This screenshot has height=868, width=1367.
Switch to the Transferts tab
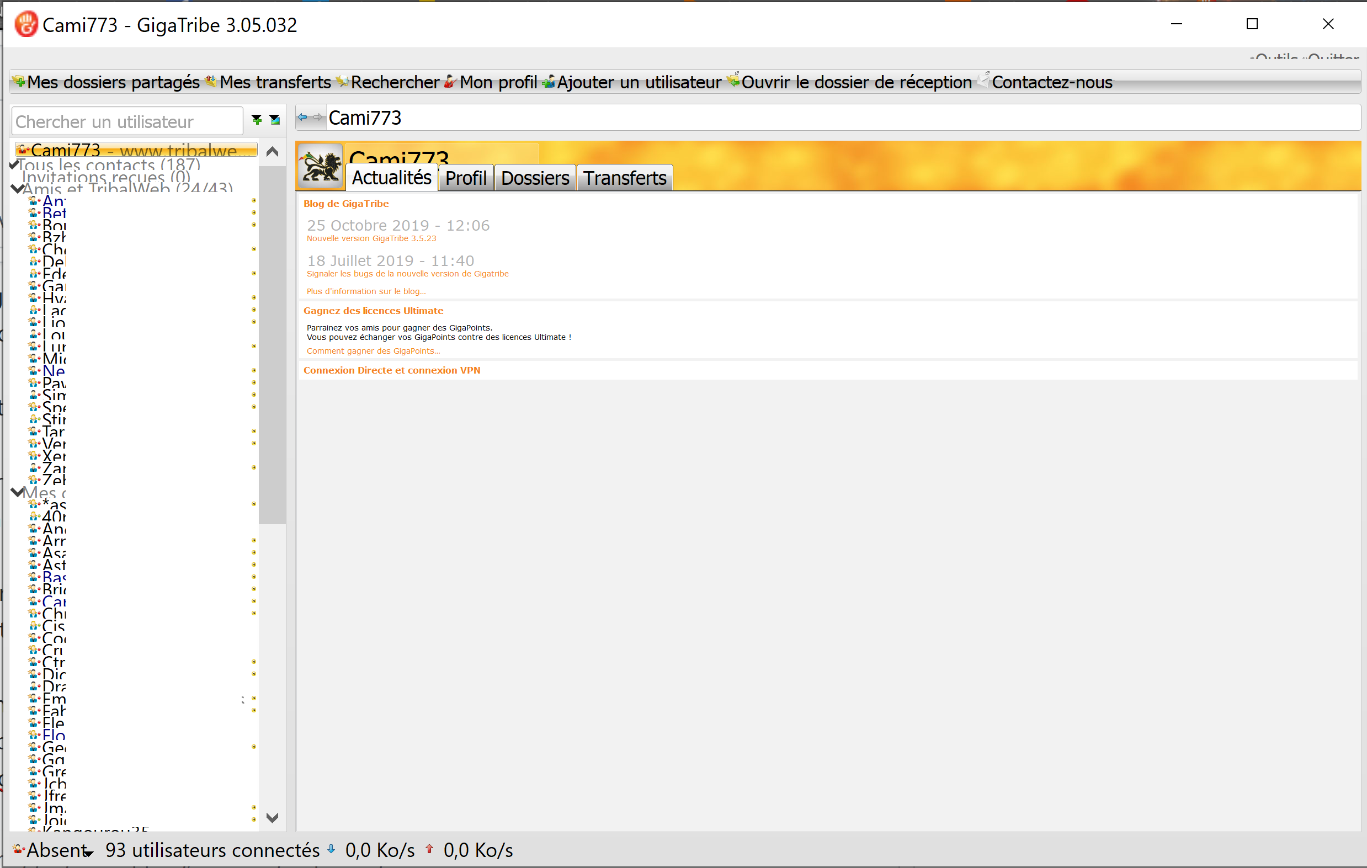pos(625,178)
